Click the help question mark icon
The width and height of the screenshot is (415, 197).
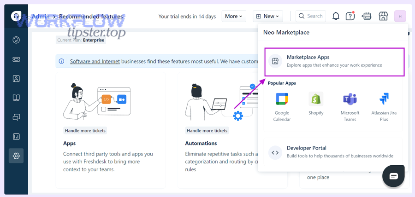click(x=350, y=16)
